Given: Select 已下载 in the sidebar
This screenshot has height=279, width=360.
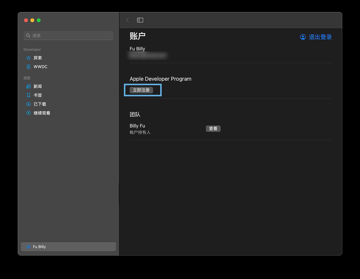Looking at the screenshot, I should (40, 104).
